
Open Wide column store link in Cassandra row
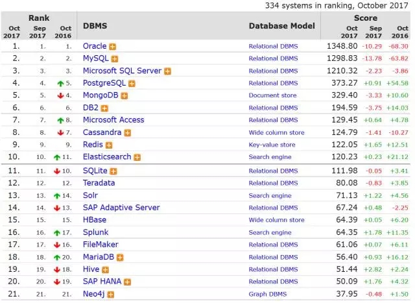pyautogui.click(x=277, y=132)
